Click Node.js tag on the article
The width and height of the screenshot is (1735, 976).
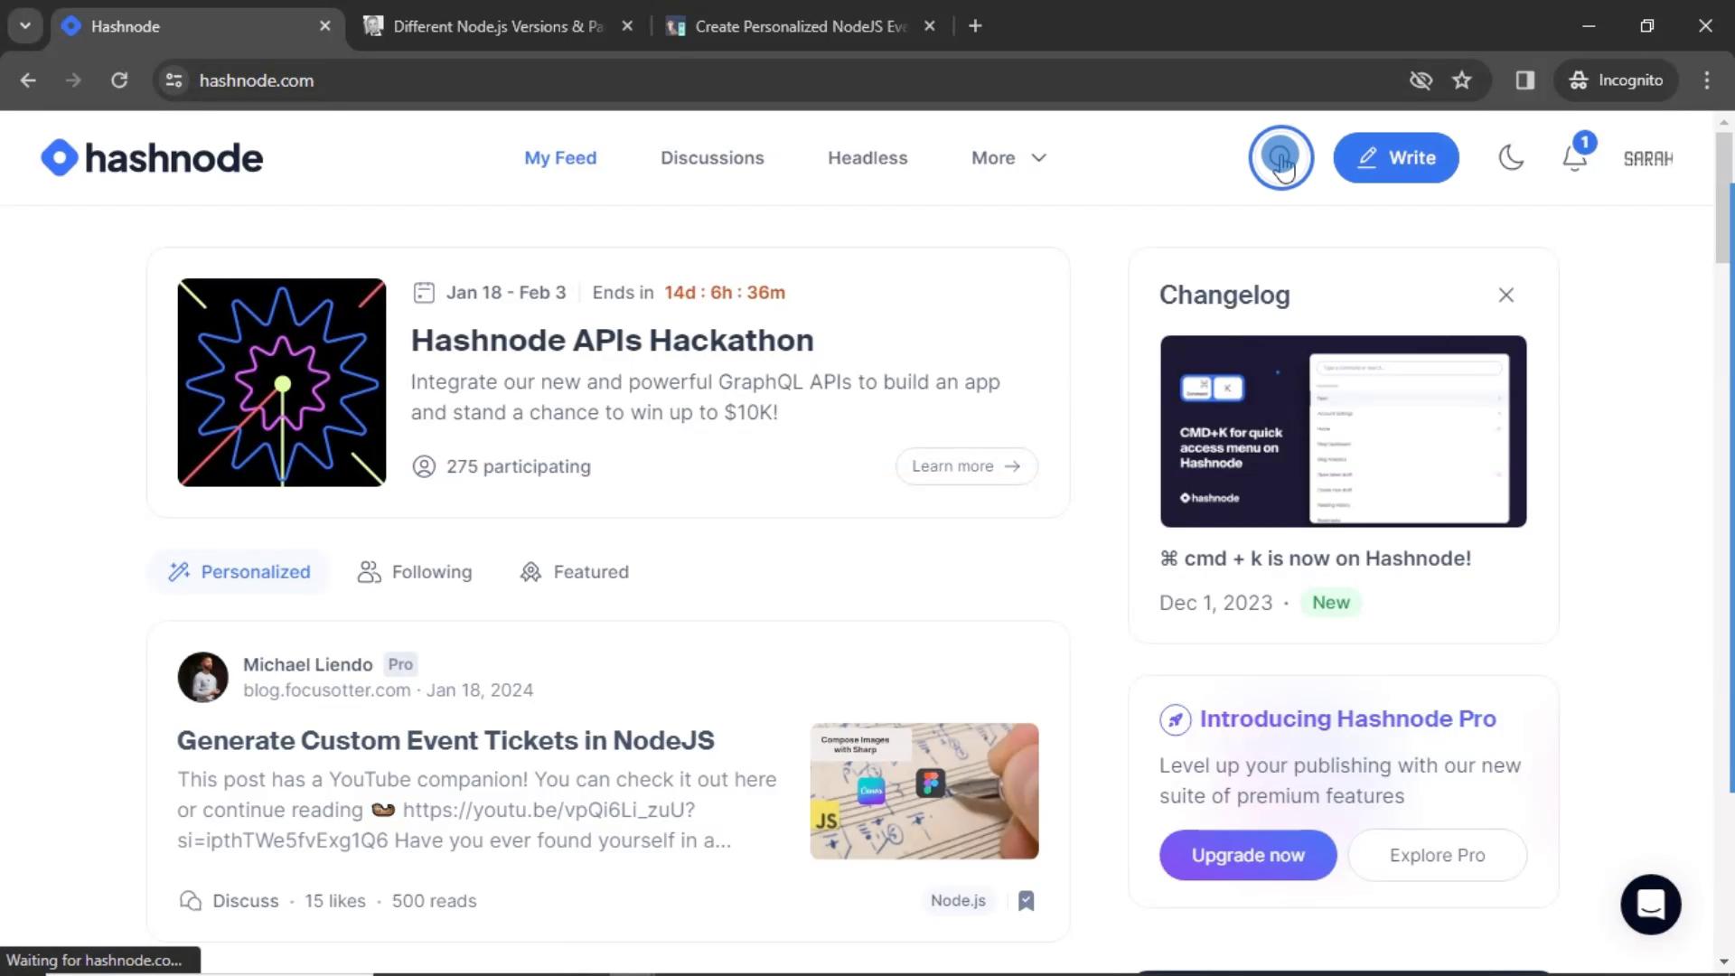tap(958, 900)
